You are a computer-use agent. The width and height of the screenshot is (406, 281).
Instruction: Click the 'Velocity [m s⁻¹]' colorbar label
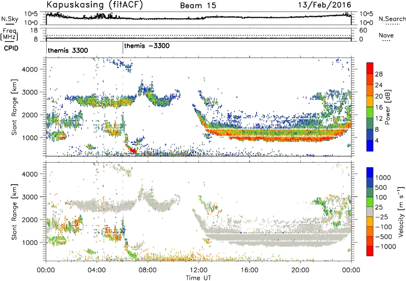click(400, 212)
